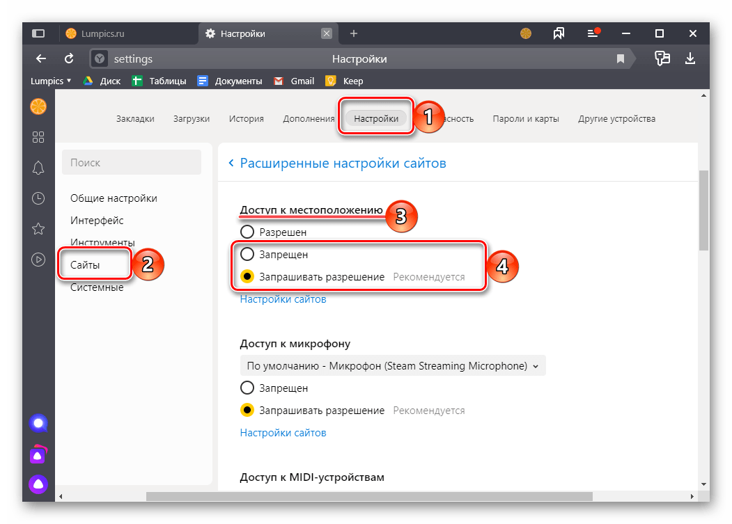Image resolution: width=732 pixels, height=524 pixels.
Task: Click the horizontal scrollbar thumb
Action: 369,496
